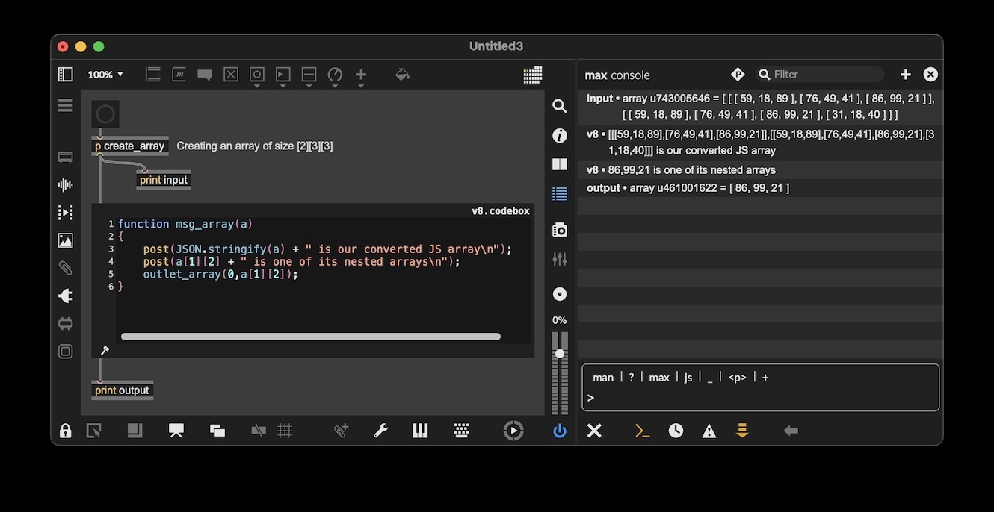The height and width of the screenshot is (512, 994).
Task: Click the plus button next to the console Filter
Action: 905,74
